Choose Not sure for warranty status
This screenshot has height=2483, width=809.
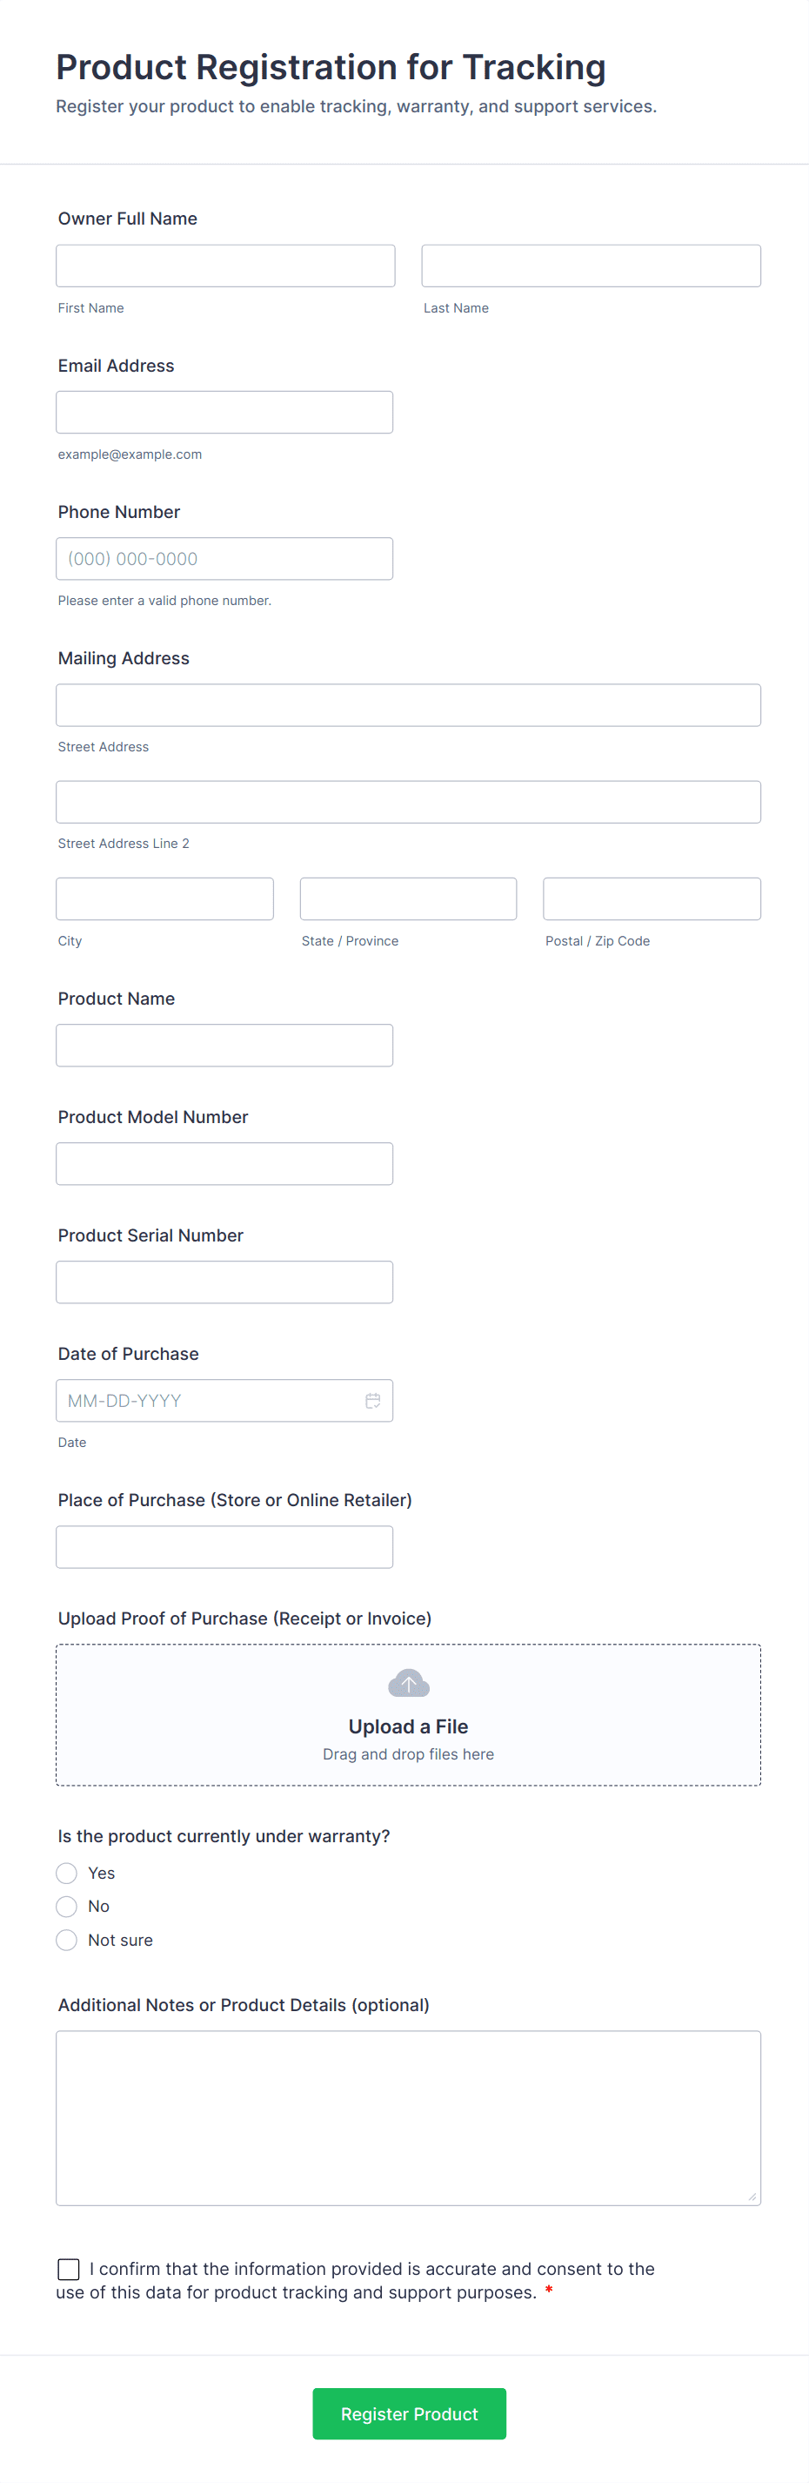coord(66,1941)
